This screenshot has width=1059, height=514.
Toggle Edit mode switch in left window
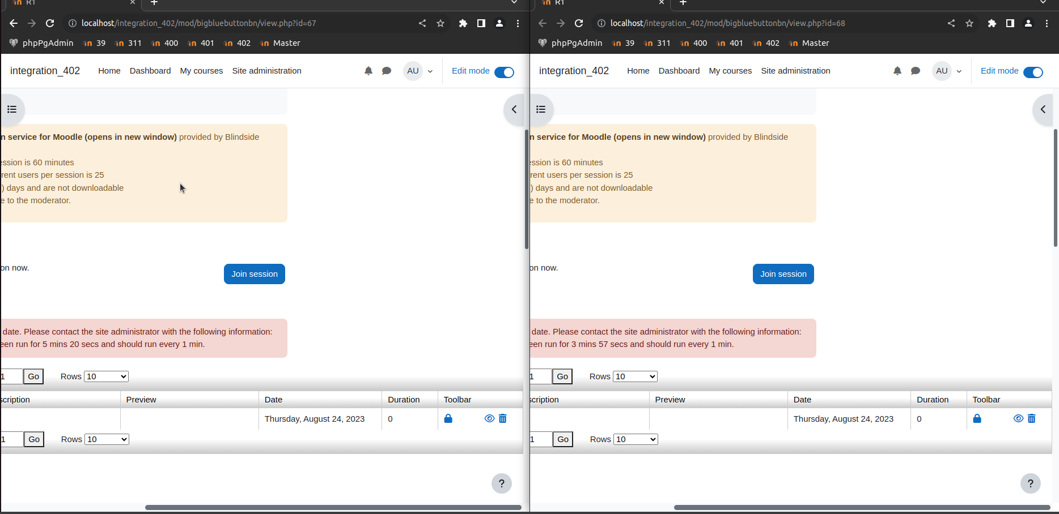click(504, 72)
